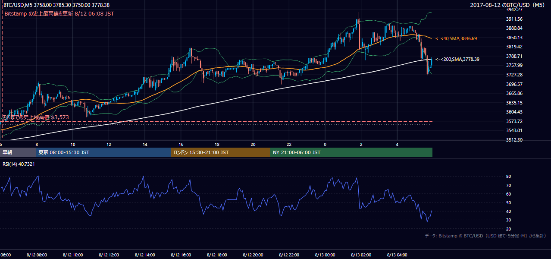Select the 8/13 04:00 time label
The image size is (551, 259).
tap(397, 255)
